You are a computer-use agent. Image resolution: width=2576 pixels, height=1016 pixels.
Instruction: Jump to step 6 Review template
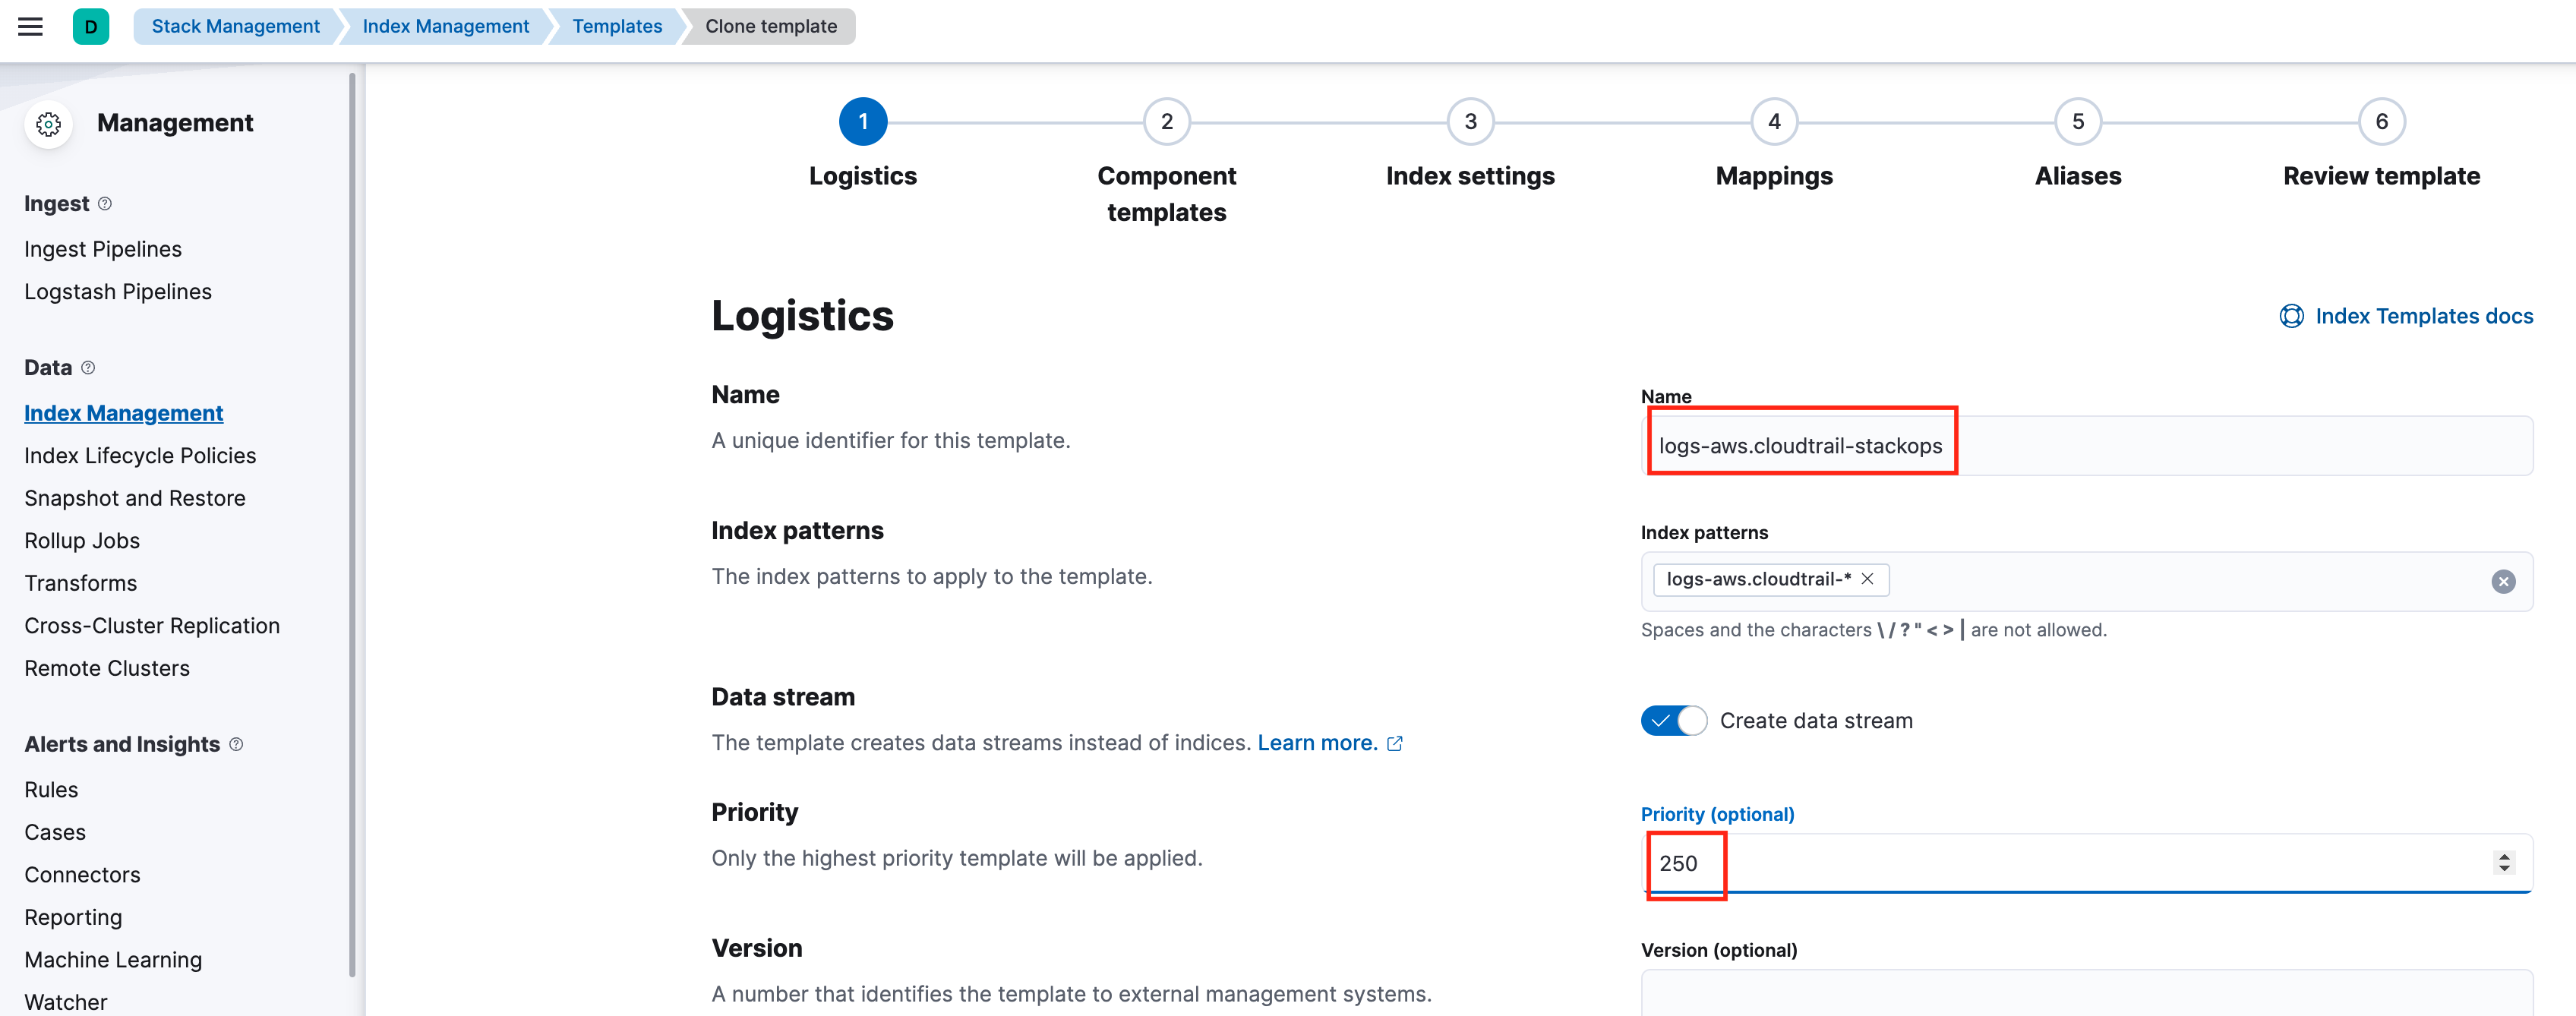pyautogui.click(x=2382, y=121)
